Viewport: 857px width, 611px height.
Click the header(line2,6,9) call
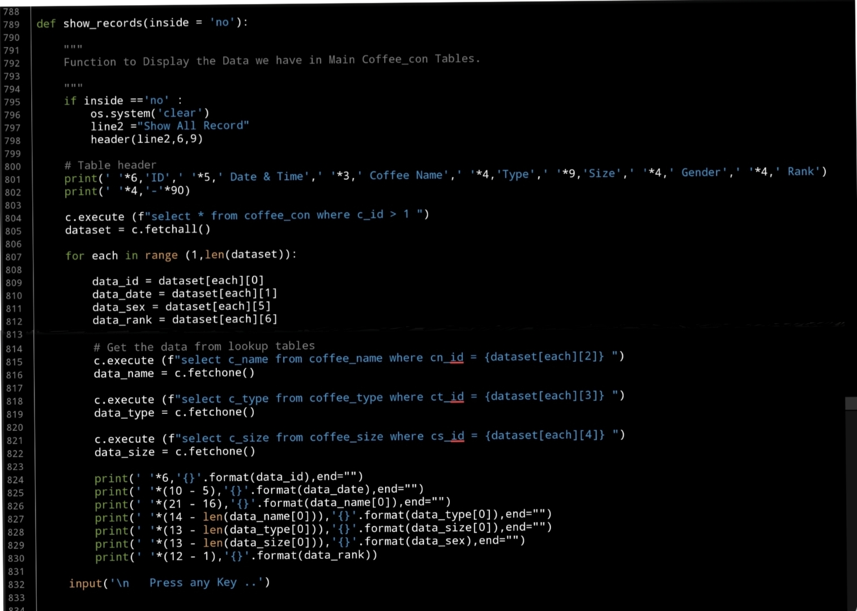(146, 139)
